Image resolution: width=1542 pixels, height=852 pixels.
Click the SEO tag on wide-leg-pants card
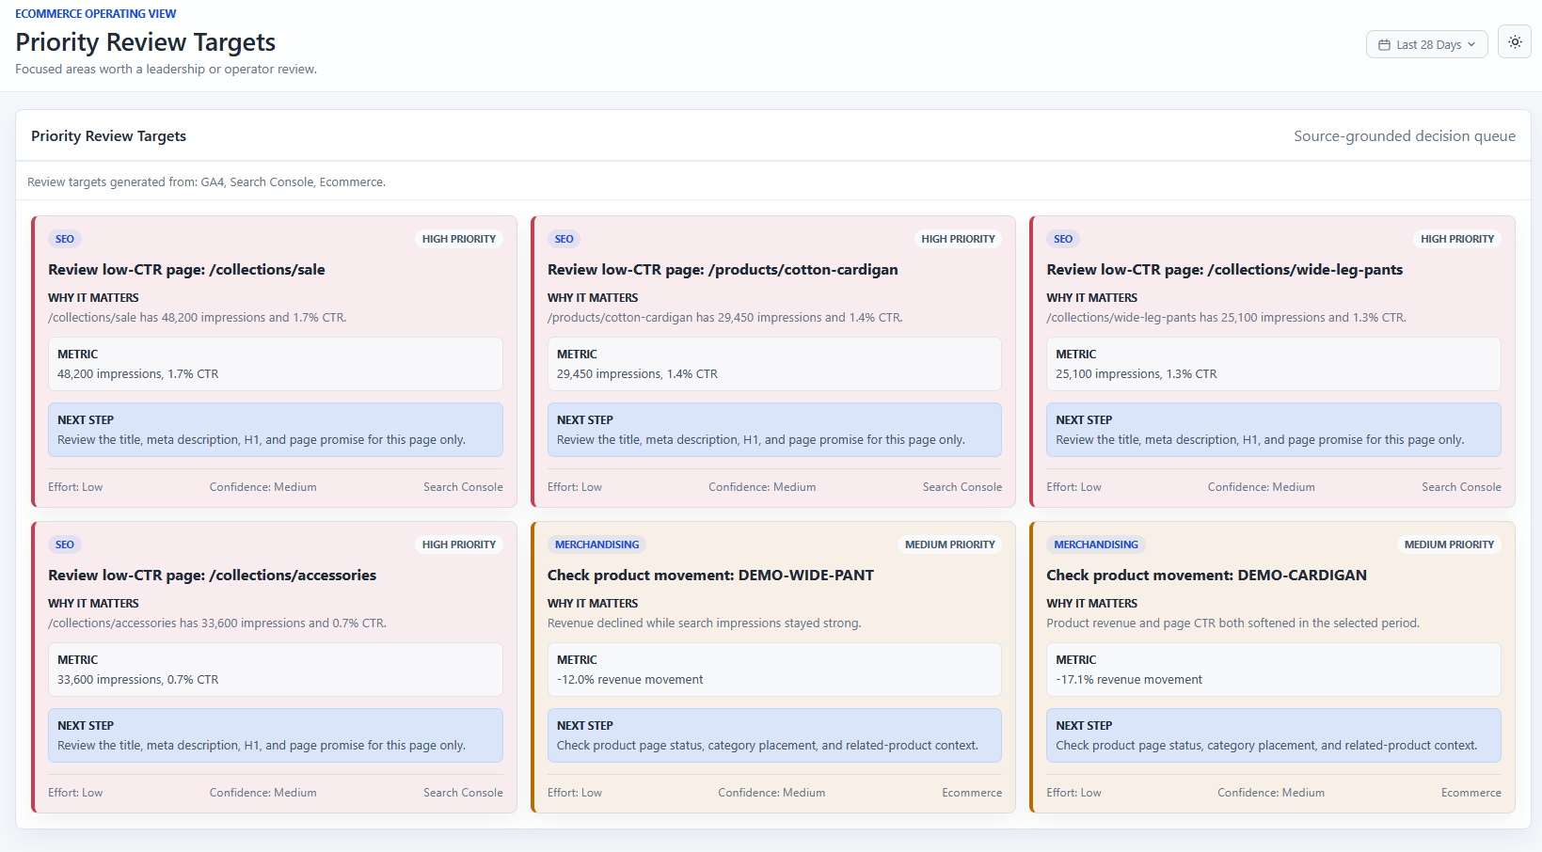tap(1063, 239)
